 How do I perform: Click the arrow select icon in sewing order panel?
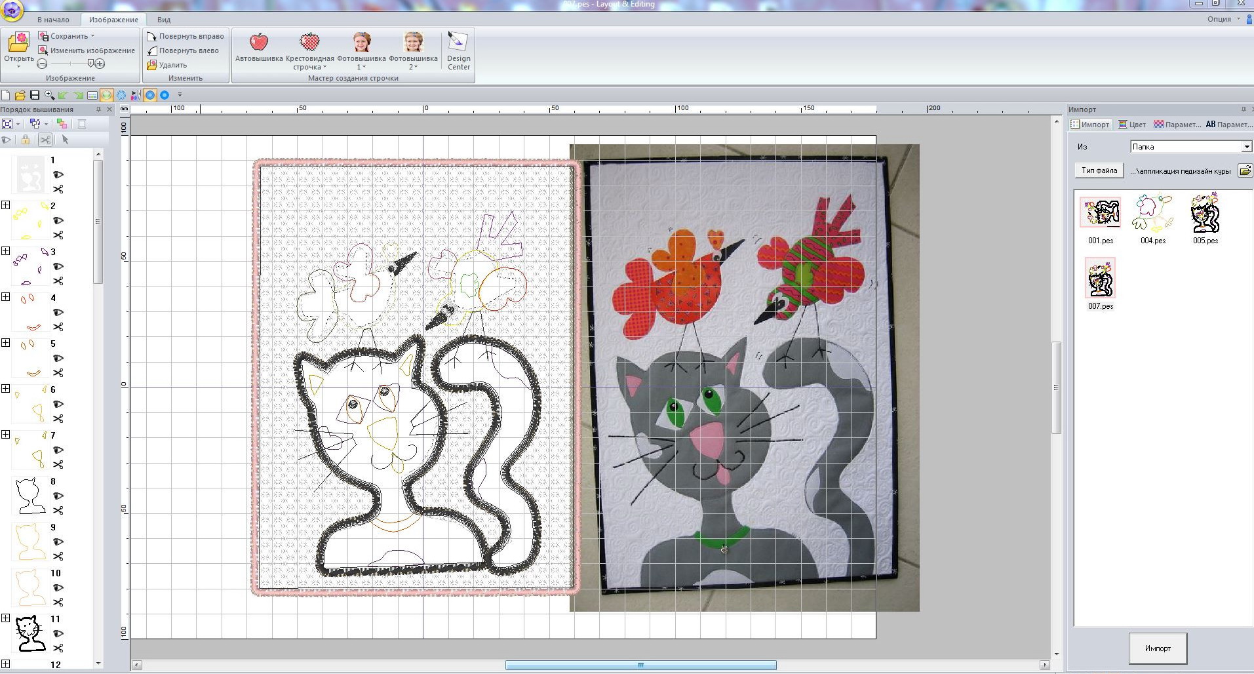pos(65,140)
